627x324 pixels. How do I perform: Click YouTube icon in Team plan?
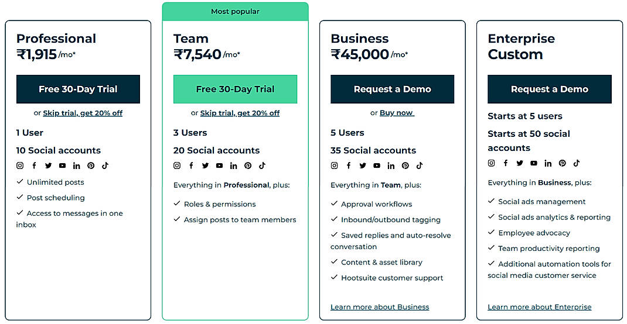[x=219, y=166]
